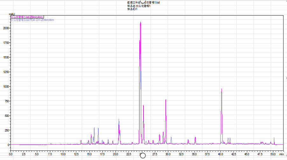This screenshot has width=287, height=160.
Task: Click the circle marker on the x-axis
Action: click(143, 156)
